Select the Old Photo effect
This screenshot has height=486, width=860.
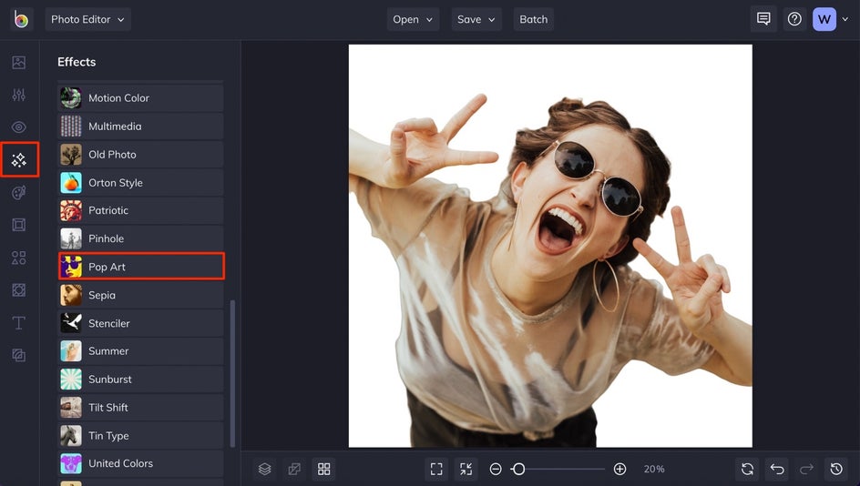140,155
